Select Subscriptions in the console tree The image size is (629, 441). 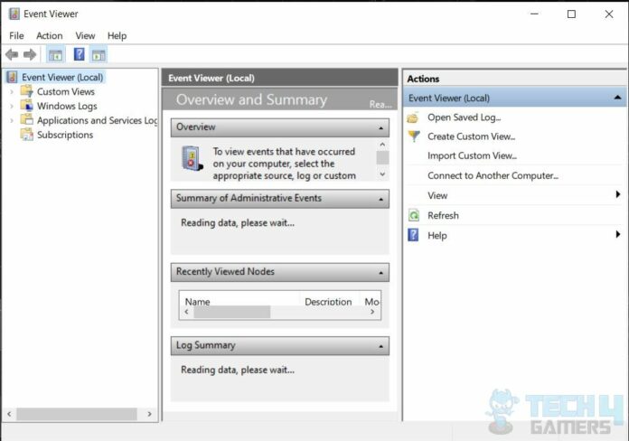coord(64,135)
